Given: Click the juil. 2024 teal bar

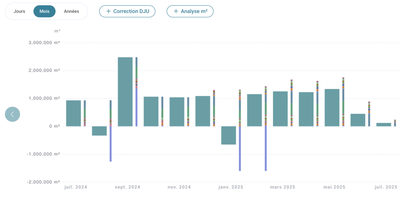Looking at the screenshot, I should 73,113.
